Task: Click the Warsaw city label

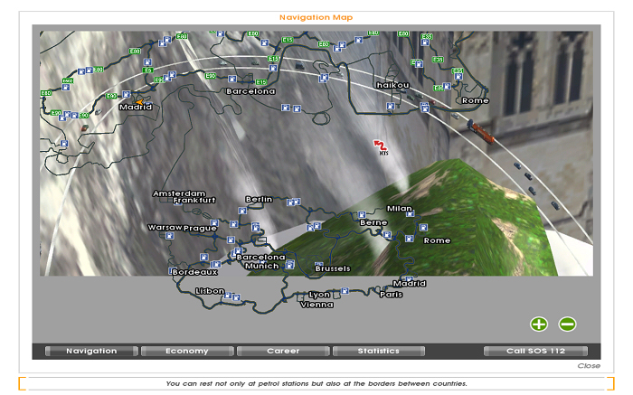Action: (165, 228)
